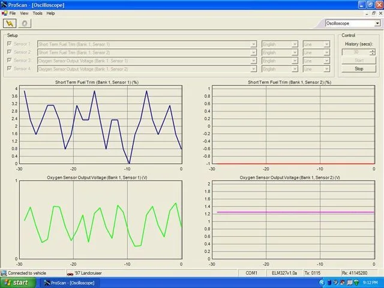Image resolution: width=384 pixels, height=288 pixels.
Task: Toggle the Sensor 1 checkbox
Action: pyautogui.click(x=10, y=44)
